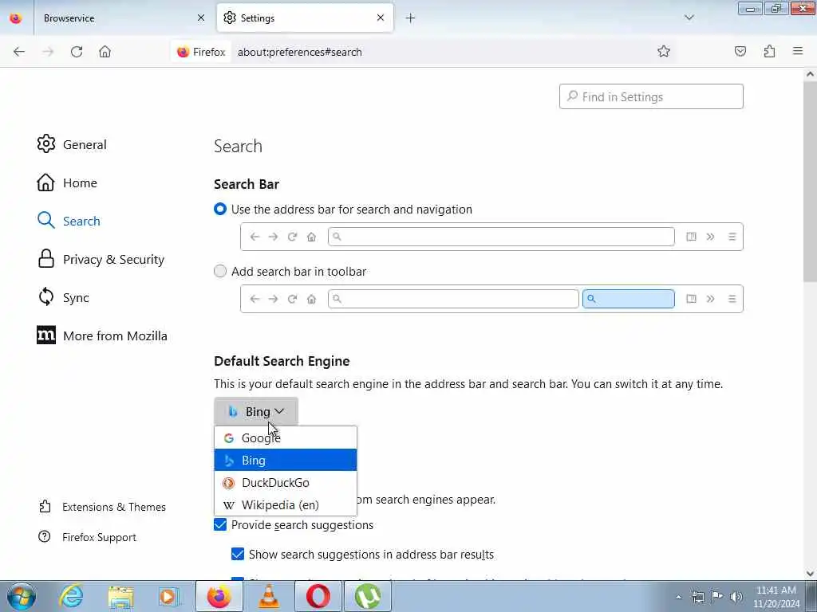Open the Firefox hamburger application menu
The image size is (817, 612).
coord(798,51)
